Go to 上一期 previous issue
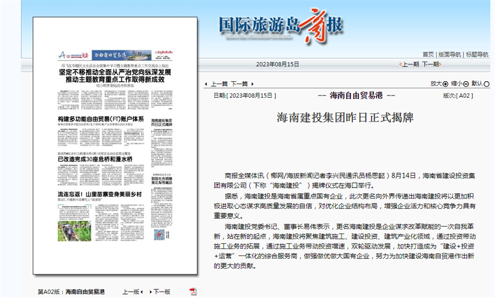This screenshot has width=495, height=298. pyautogui.click(x=410, y=64)
